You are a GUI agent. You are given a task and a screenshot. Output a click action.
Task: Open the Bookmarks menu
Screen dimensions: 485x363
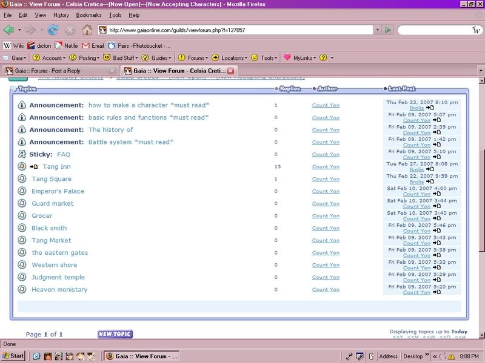(x=89, y=15)
